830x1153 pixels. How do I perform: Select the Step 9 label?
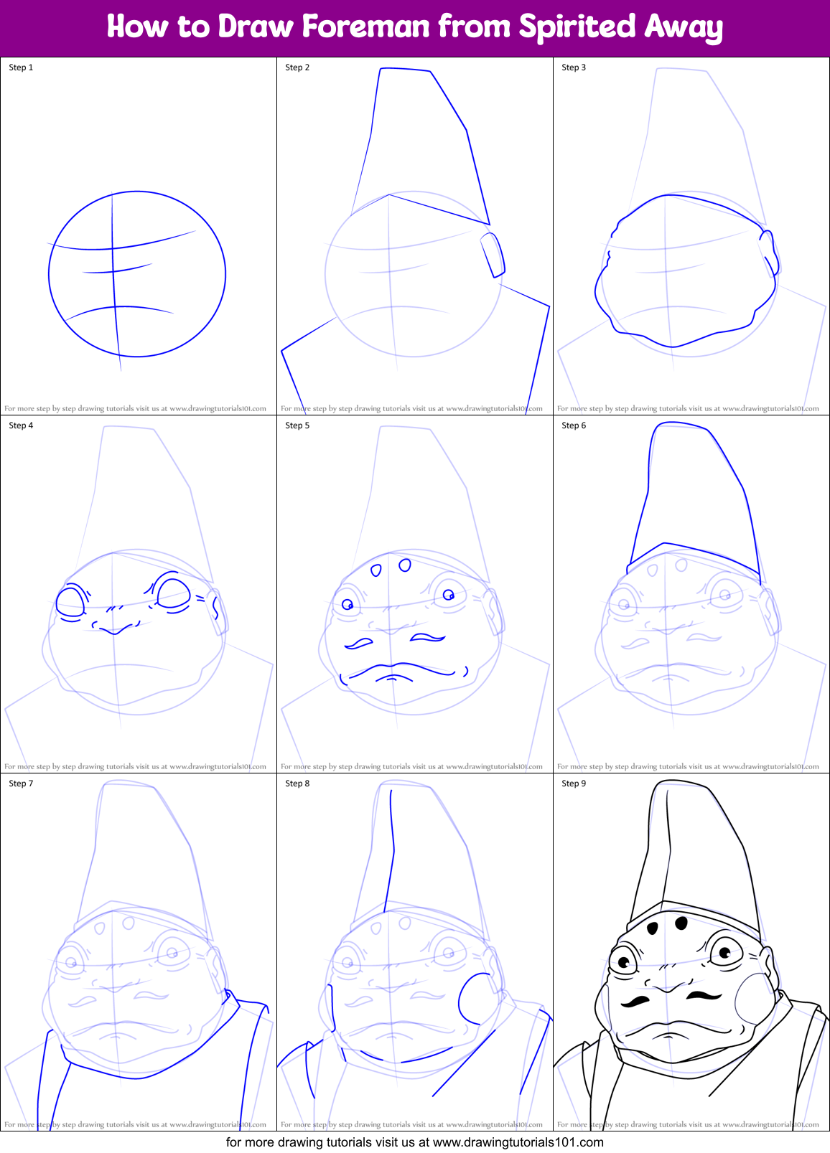(x=574, y=783)
